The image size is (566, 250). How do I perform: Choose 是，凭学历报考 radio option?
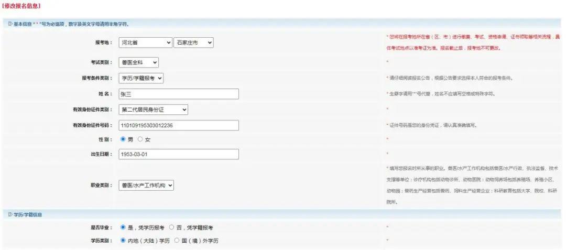[x=123, y=227]
